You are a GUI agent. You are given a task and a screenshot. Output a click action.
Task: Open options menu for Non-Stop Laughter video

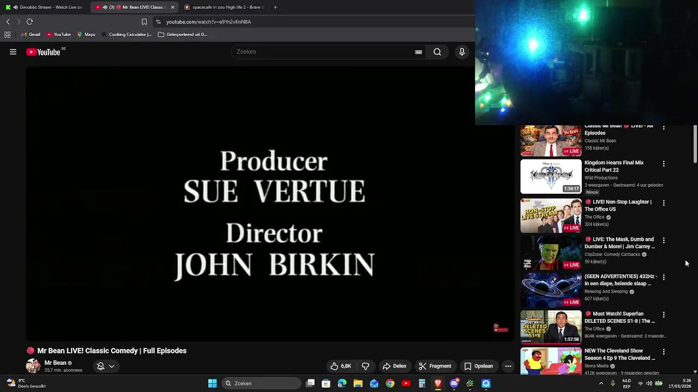coord(664,203)
